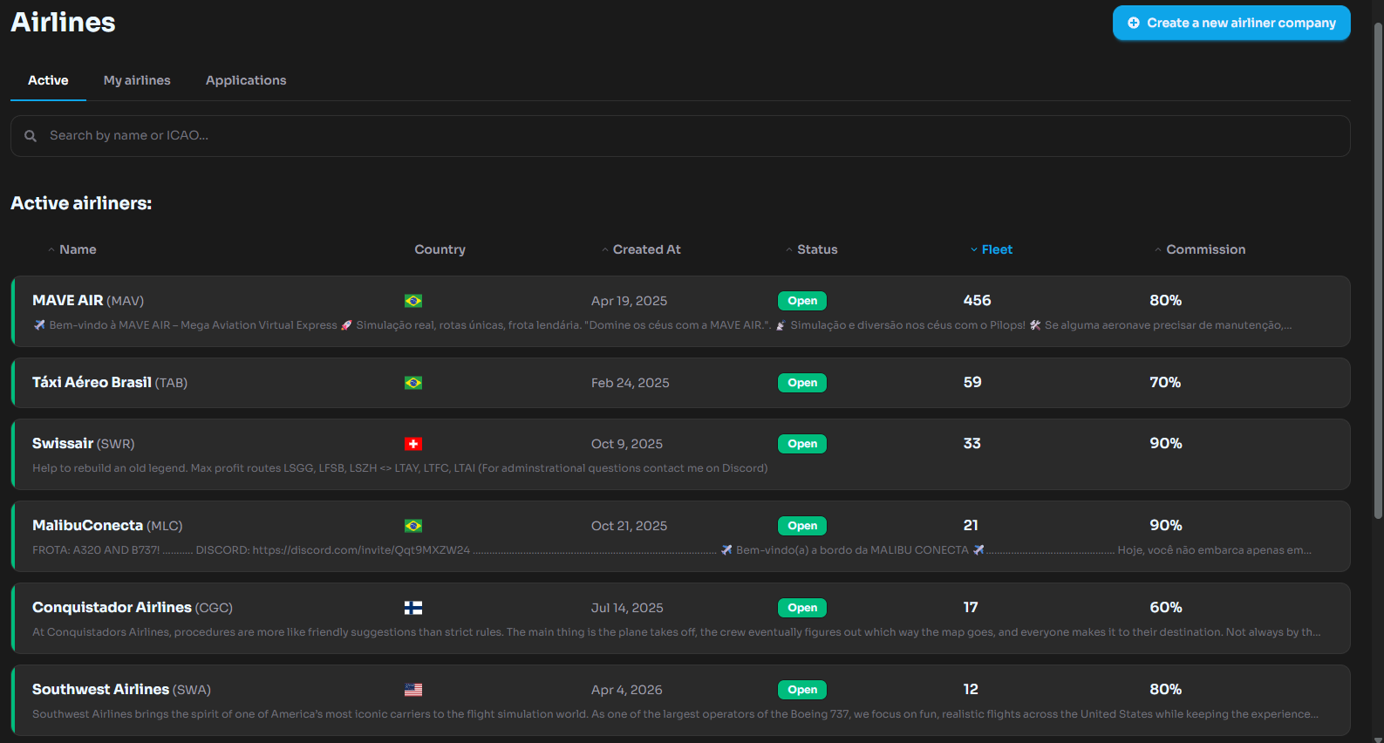Viewport: 1384px width, 743px height.
Task: Click Create a new airliner company button
Action: [1231, 23]
